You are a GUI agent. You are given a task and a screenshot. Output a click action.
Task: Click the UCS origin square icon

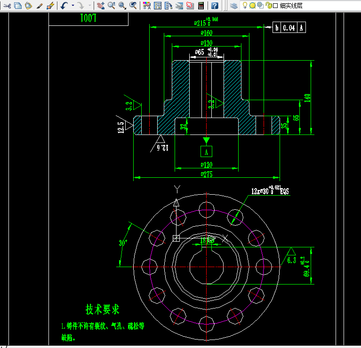(176, 238)
